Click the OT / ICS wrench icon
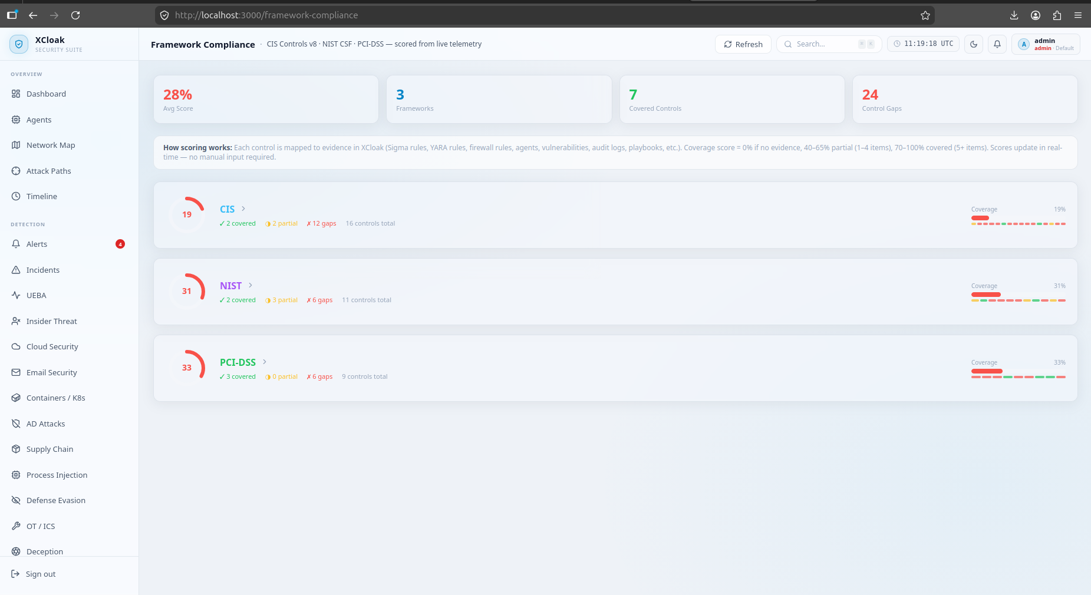Viewport: 1091px width, 595px height. [16, 526]
